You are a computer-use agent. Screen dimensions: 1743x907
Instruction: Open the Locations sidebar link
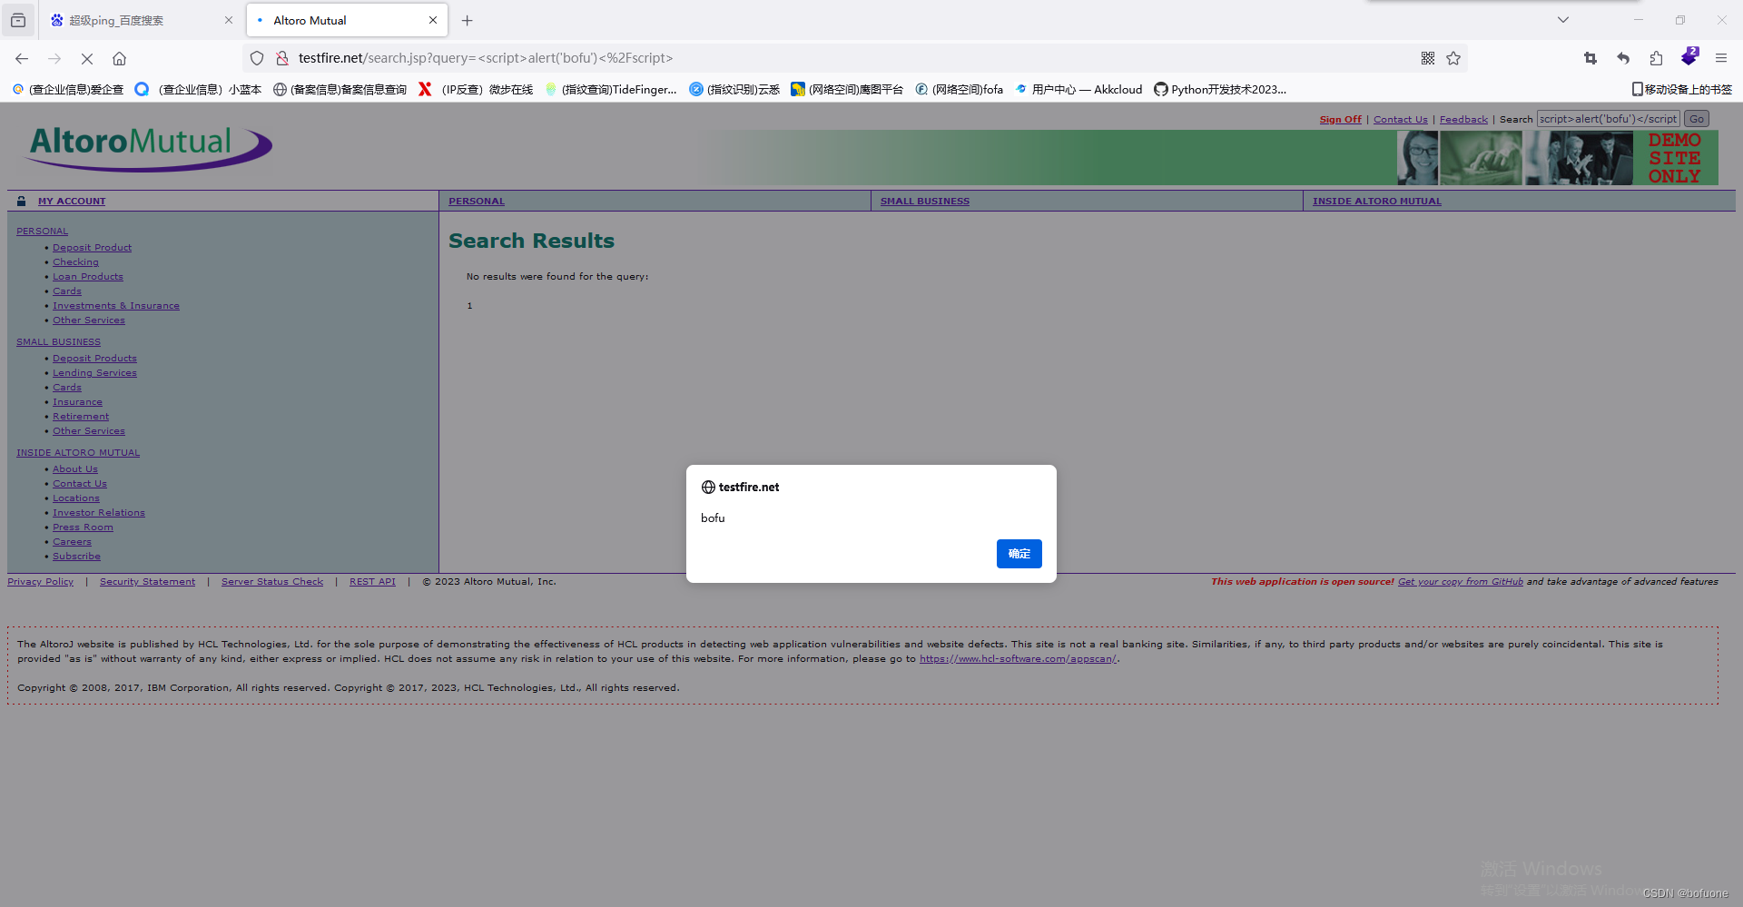click(75, 498)
